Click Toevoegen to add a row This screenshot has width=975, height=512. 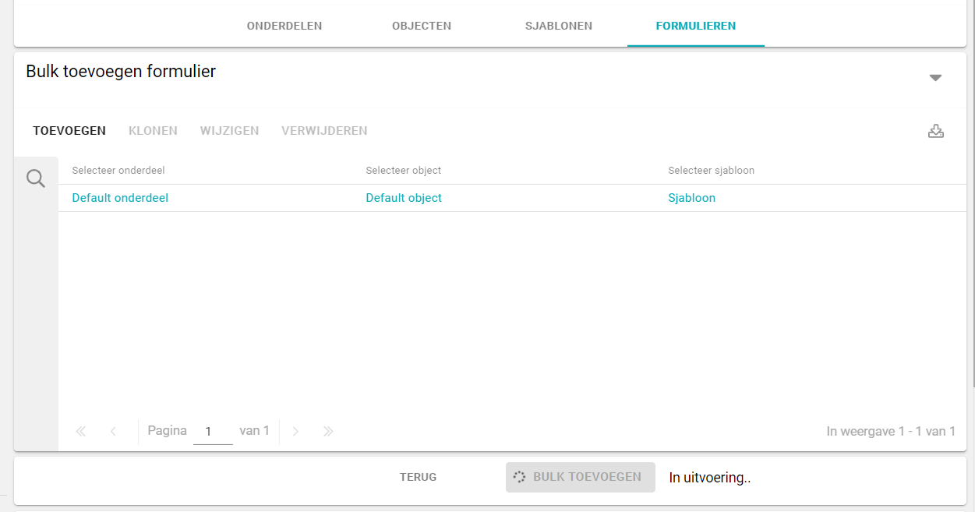(69, 131)
